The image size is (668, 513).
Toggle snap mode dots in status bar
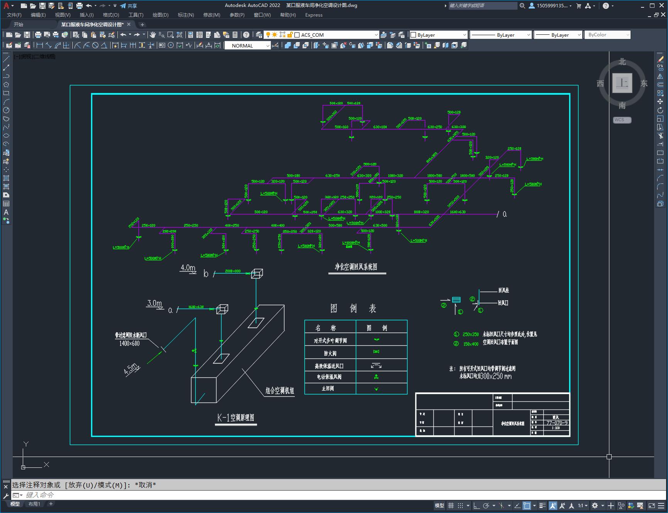point(460,505)
